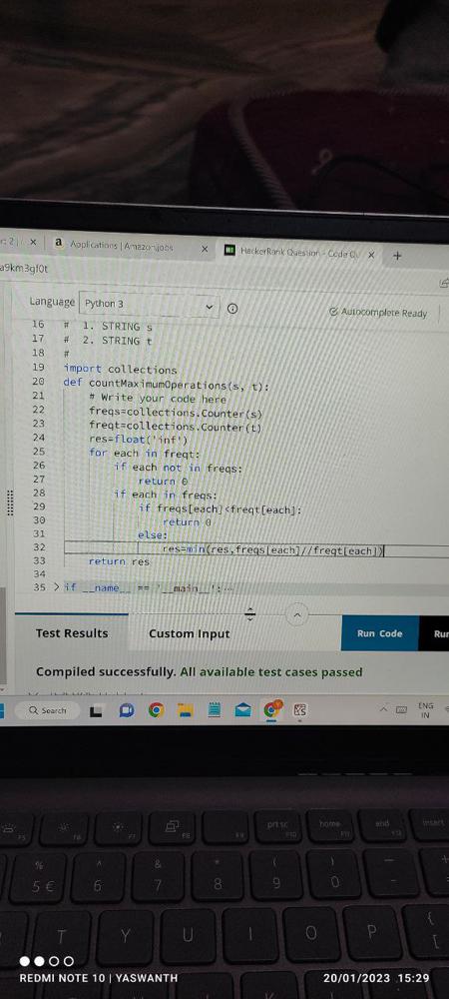Image resolution: width=449 pixels, height=999 pixels.
Task: Open the Notepad icon on taskbar
Action: (x=214, y=709)
